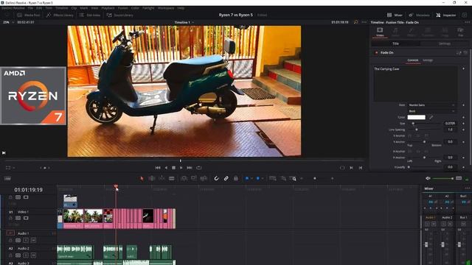Play timeline in reverse

pos(166,168)
